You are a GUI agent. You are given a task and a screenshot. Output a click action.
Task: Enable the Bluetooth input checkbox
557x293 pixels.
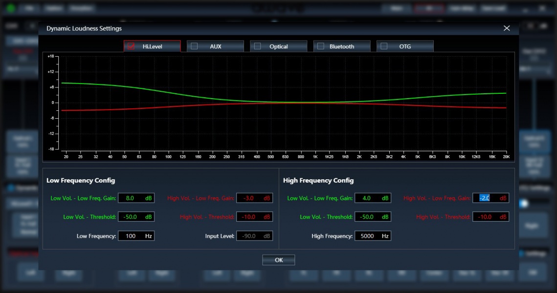pyautogui.click(x=321, y=46)
